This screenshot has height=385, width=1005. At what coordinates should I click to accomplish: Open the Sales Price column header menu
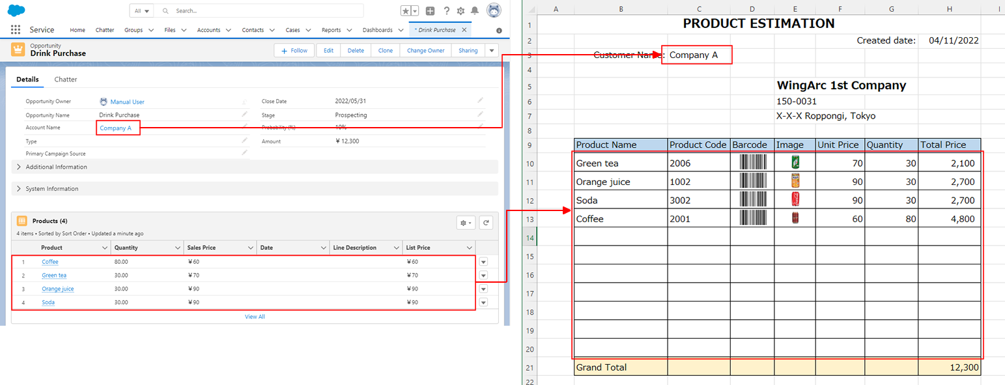(x=251, y=248)
